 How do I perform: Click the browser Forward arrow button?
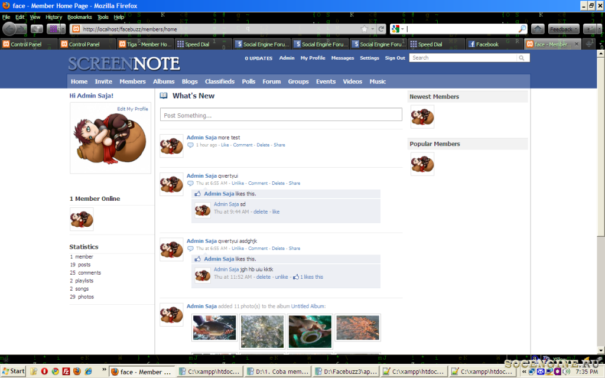coord(22,29)
